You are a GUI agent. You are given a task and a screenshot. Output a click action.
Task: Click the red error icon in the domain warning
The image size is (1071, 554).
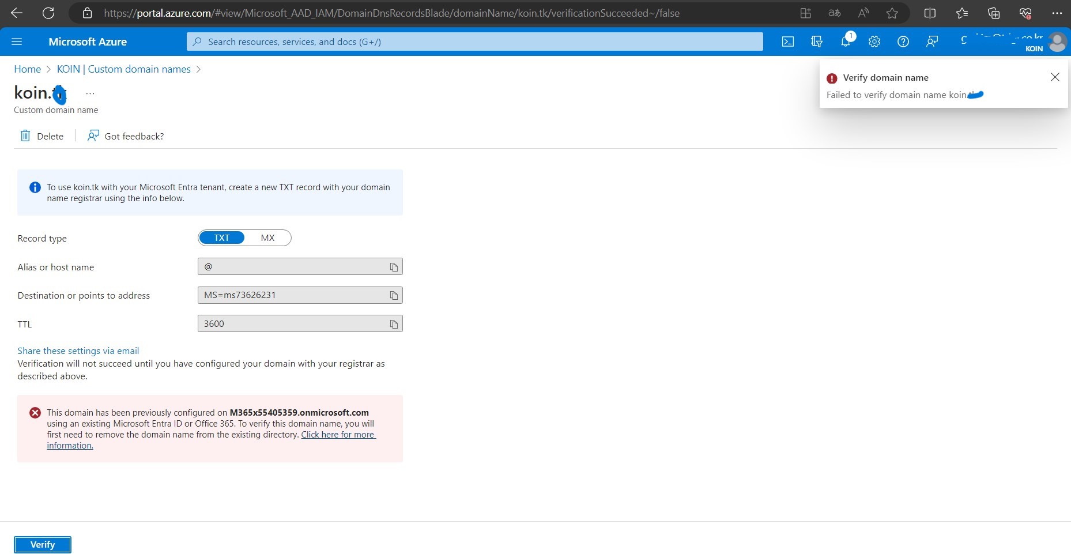click(35, 413)
